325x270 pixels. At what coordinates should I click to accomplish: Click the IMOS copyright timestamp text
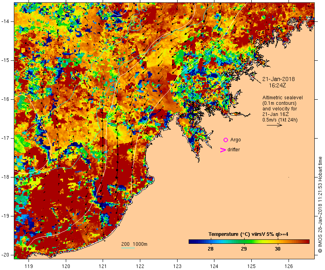coord(320,204)
